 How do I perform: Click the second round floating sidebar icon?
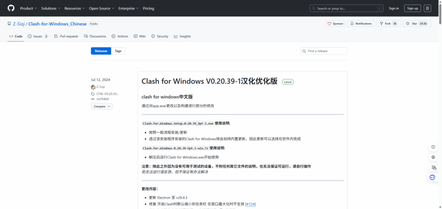[x=433, y=157]
